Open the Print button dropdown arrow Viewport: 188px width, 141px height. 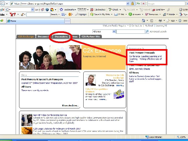[x=164, y=21]
